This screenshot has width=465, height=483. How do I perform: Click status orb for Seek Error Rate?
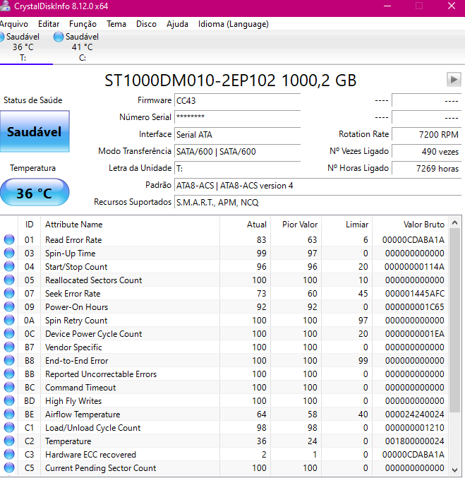(9, 293)
